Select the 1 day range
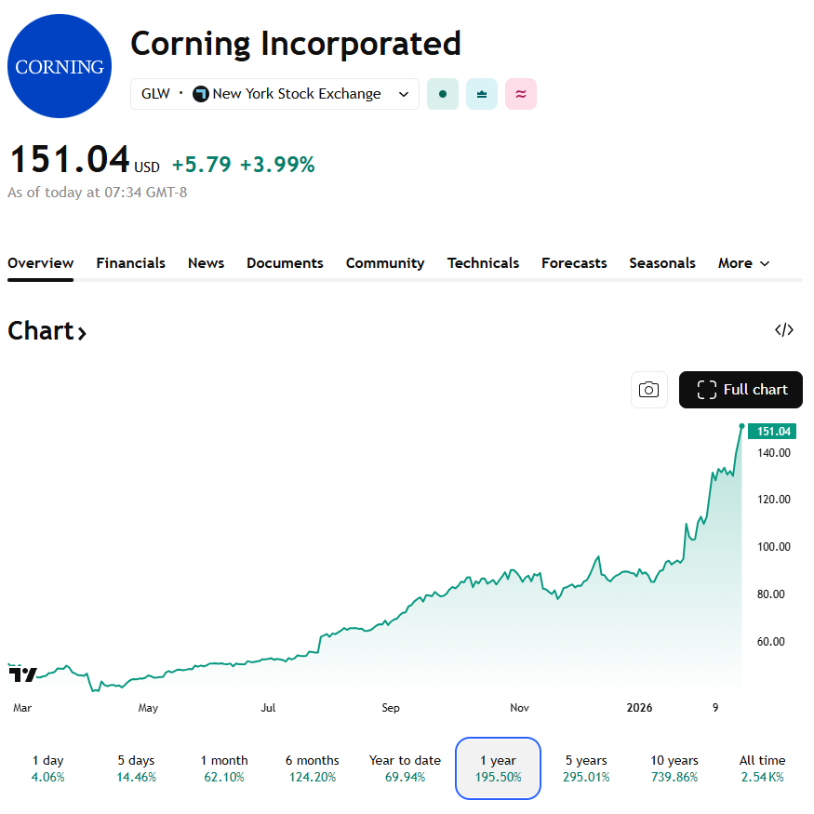 (47, 768)
